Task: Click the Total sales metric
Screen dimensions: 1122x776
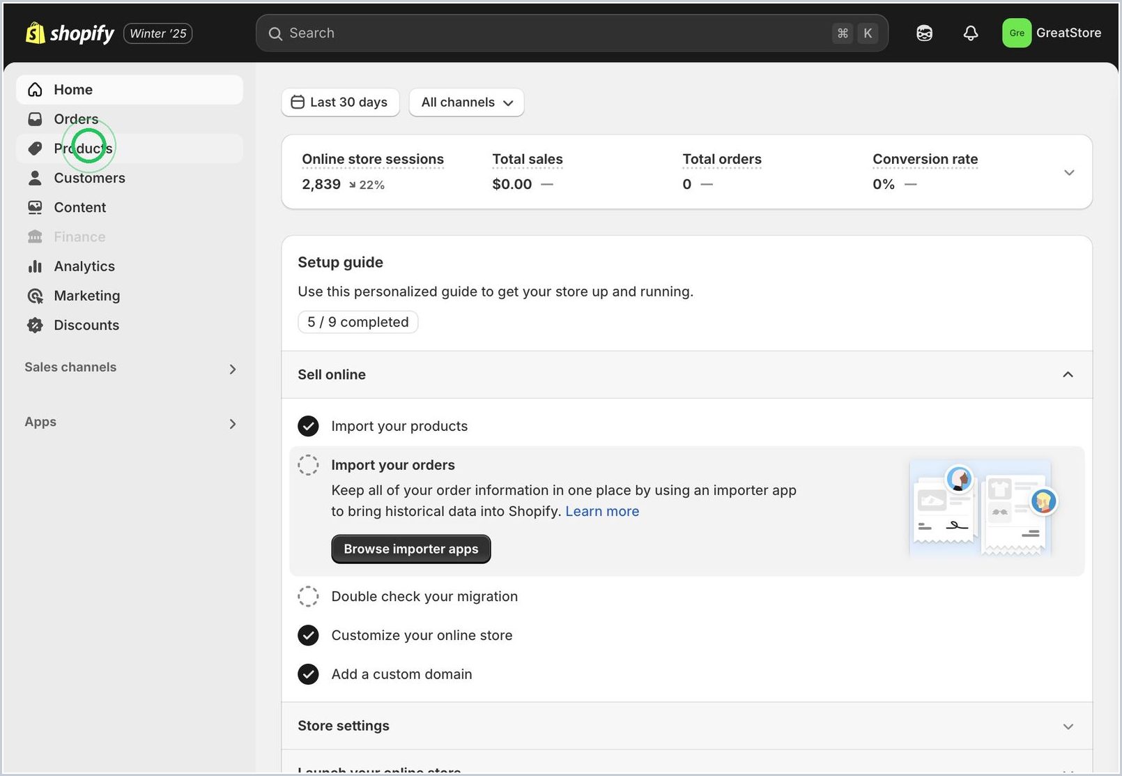Action: point(528,172)
